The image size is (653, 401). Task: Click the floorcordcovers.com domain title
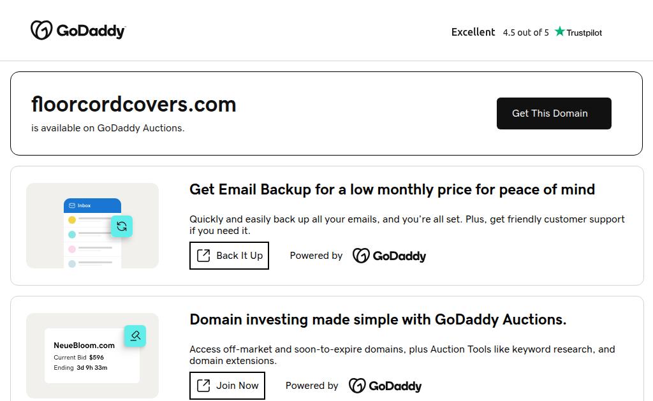click(x=134, y=104)
